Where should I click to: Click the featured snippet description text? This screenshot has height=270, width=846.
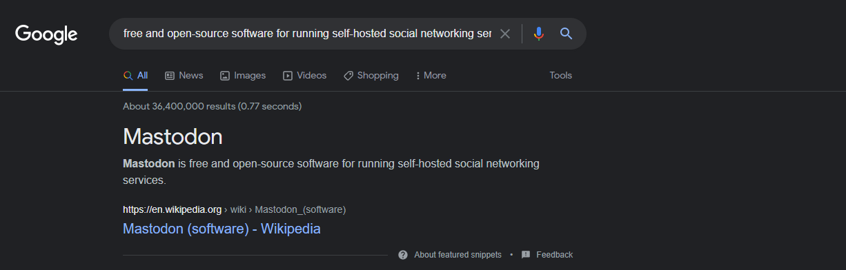[331, 172]
